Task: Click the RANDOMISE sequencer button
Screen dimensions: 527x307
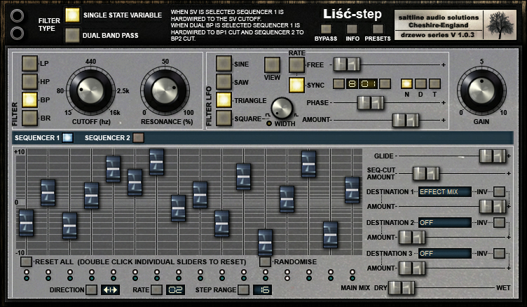Action: (x=265, y=261)
